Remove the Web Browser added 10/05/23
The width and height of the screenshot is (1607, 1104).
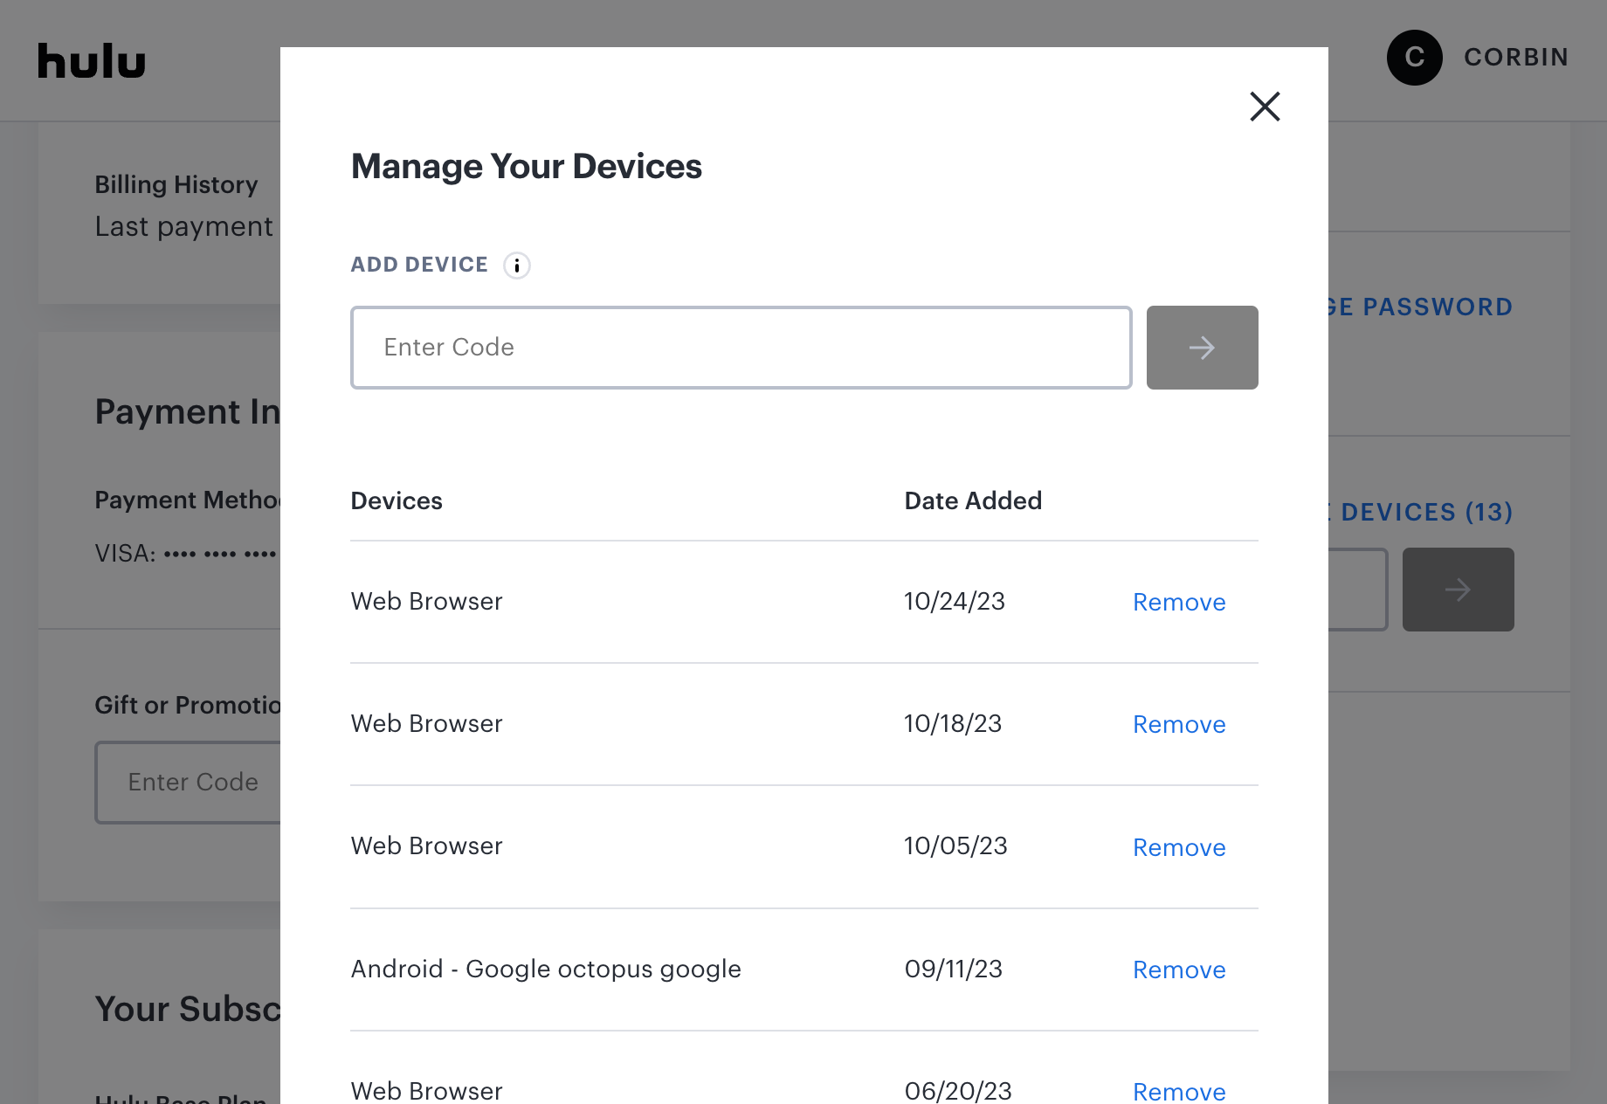1179,847
